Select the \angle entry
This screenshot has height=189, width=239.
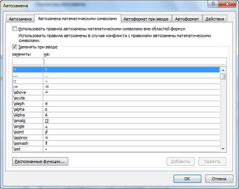[x=116, y=126]
